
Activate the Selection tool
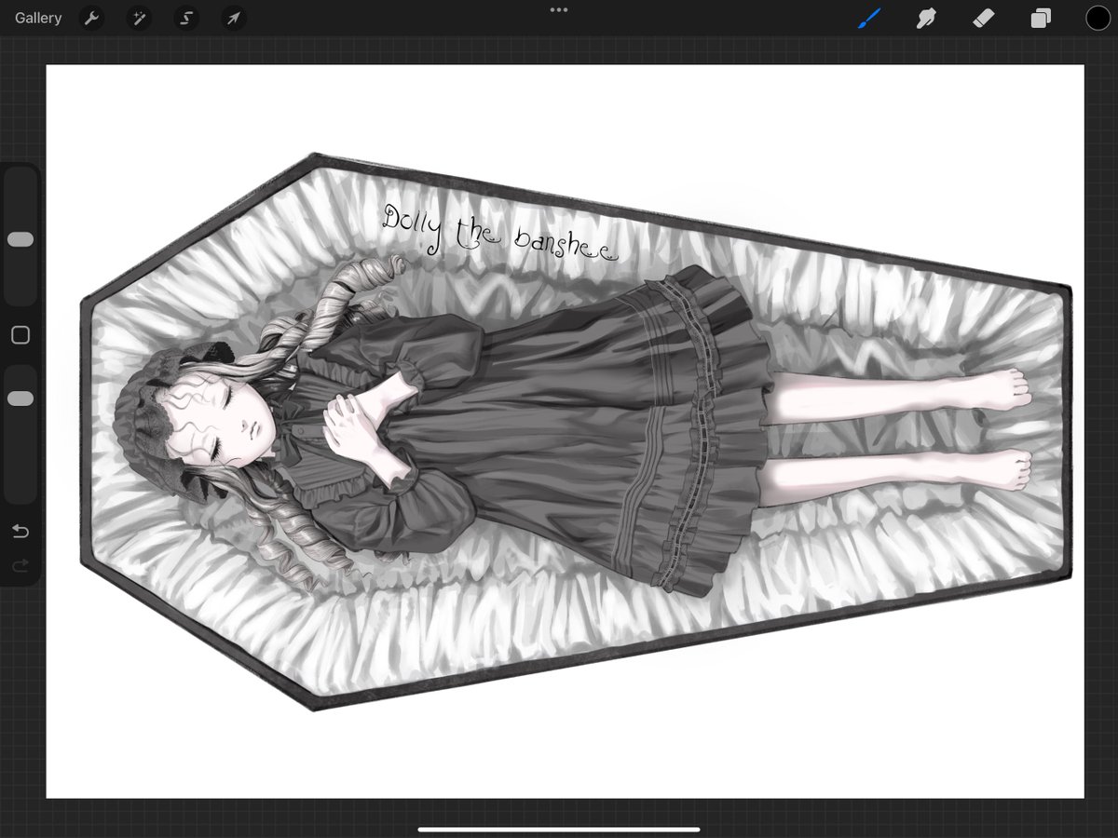[186, 18]
